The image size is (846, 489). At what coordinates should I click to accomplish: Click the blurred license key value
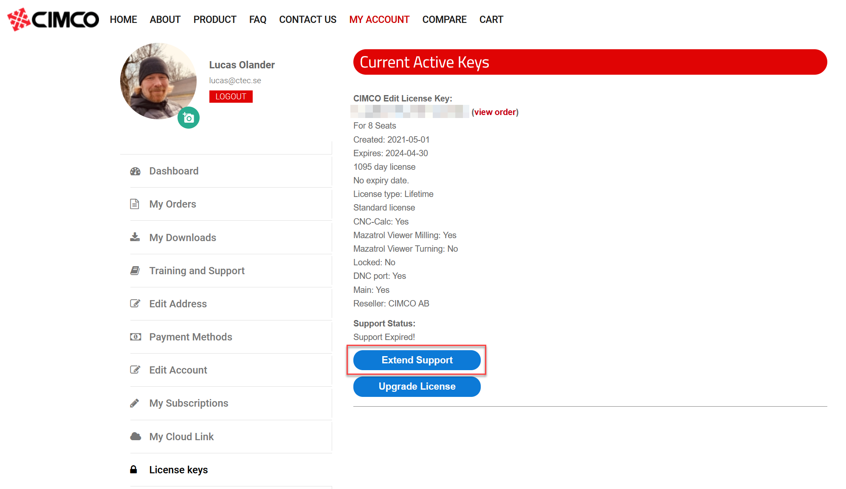tap(410, 112)
